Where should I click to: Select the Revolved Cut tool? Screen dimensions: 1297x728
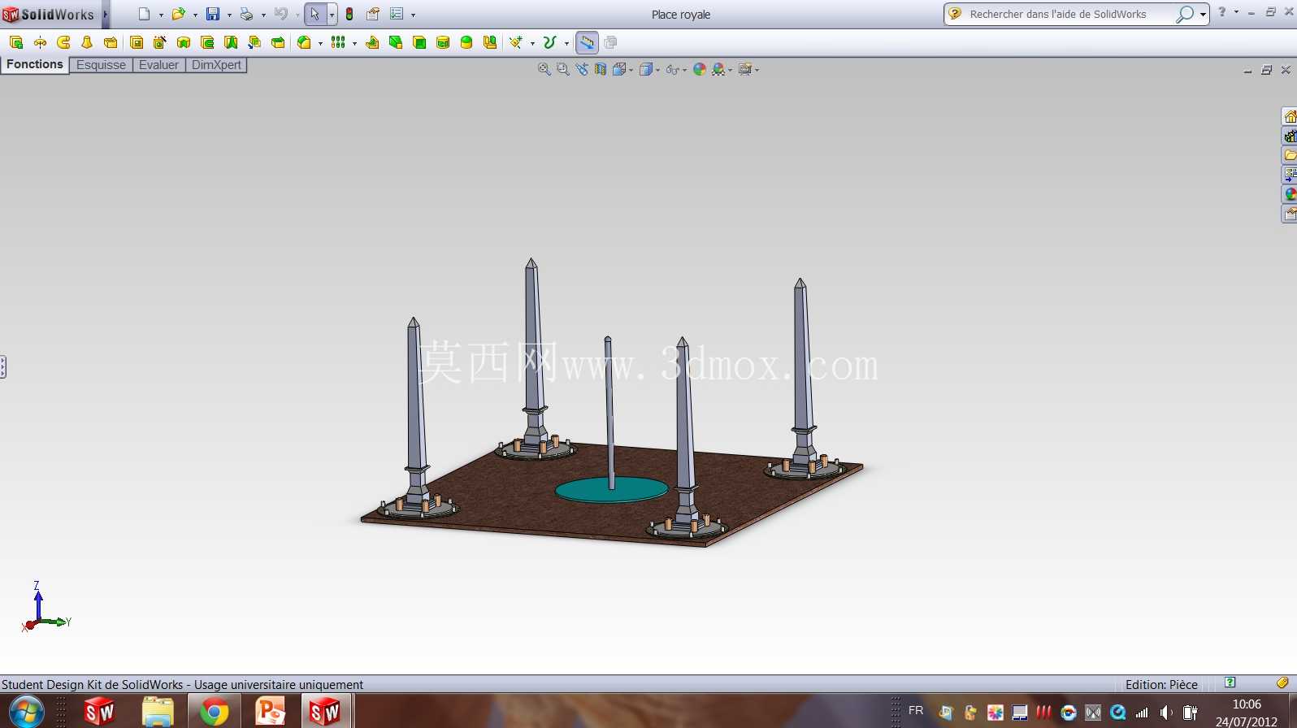[184, 42]
